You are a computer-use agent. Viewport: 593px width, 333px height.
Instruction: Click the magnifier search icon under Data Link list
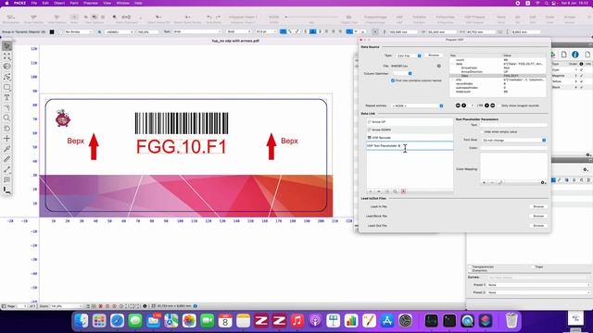tap(396, 191)
